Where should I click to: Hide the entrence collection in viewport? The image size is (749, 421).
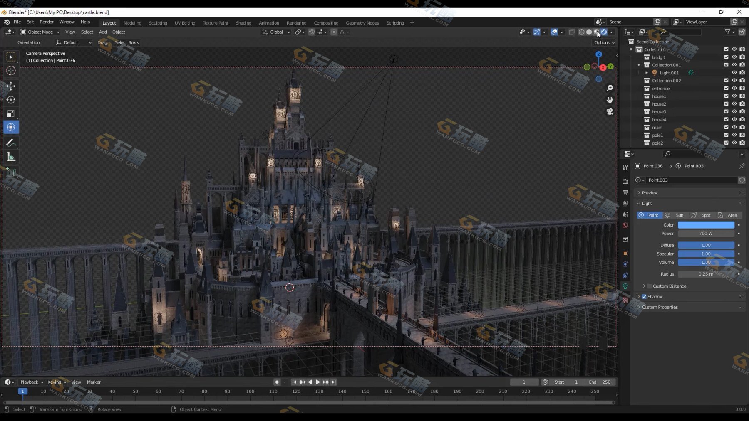click(x=734, y=88)
